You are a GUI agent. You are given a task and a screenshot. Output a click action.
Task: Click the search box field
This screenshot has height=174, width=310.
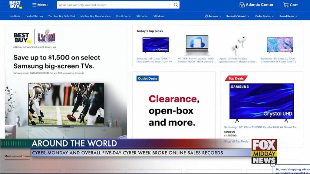click(x=118, y=5)
